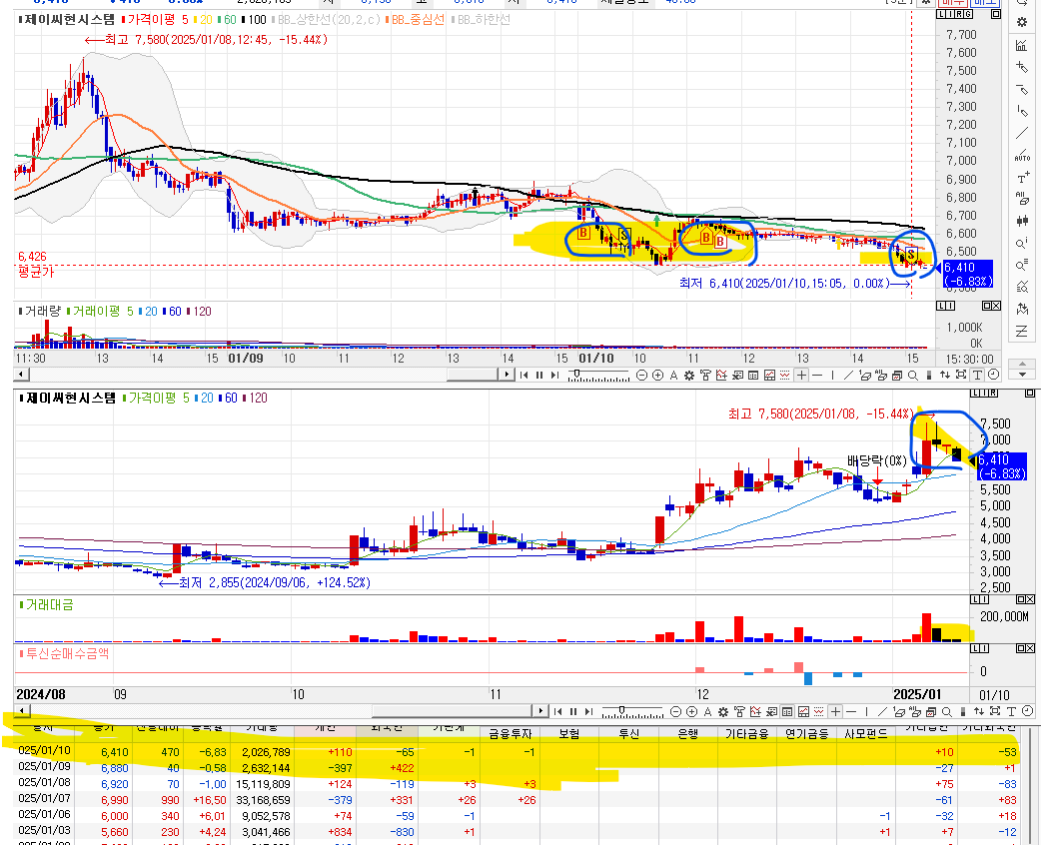Click the magnifier icon on upper chart toolbar
Image resolution: width=1041 pixels, height=845 pixels.
912,375
